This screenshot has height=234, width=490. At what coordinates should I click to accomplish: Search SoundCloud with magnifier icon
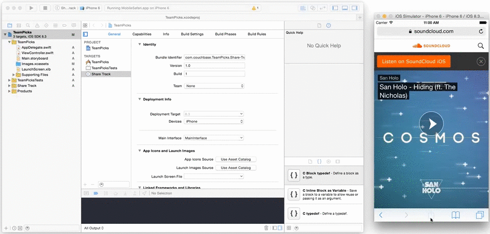pyautogui.click(x=481, y=46)
